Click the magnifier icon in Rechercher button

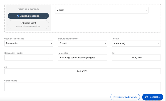click(147, 97)
